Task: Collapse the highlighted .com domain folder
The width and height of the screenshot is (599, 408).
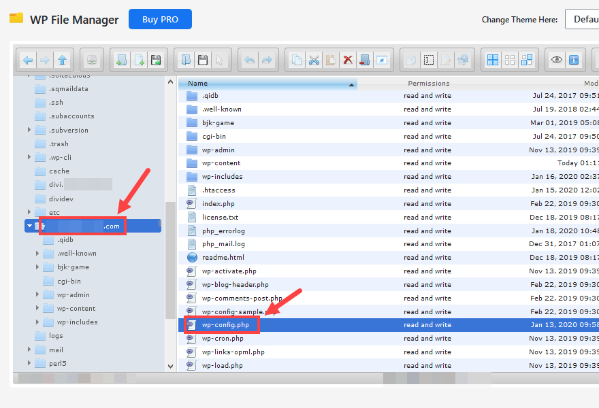Action: click(x=29, y=225)
